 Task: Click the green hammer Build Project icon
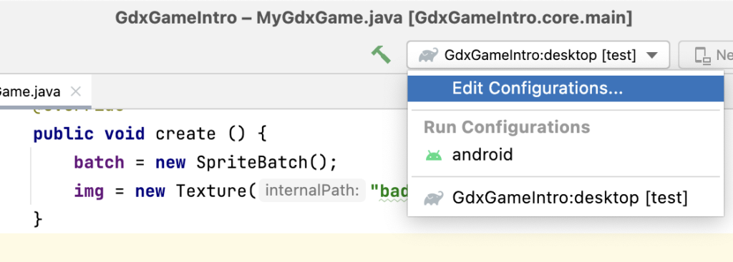(x=381, y=54)
